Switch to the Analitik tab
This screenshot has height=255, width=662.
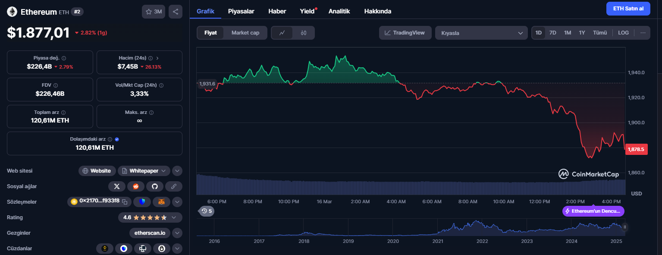coord(339,11)
